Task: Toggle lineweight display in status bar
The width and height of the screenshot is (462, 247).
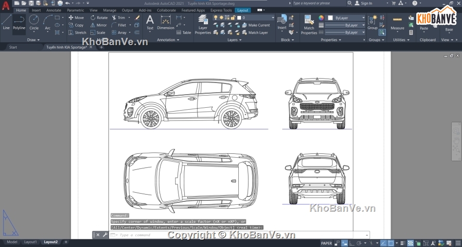Action: 403,243
